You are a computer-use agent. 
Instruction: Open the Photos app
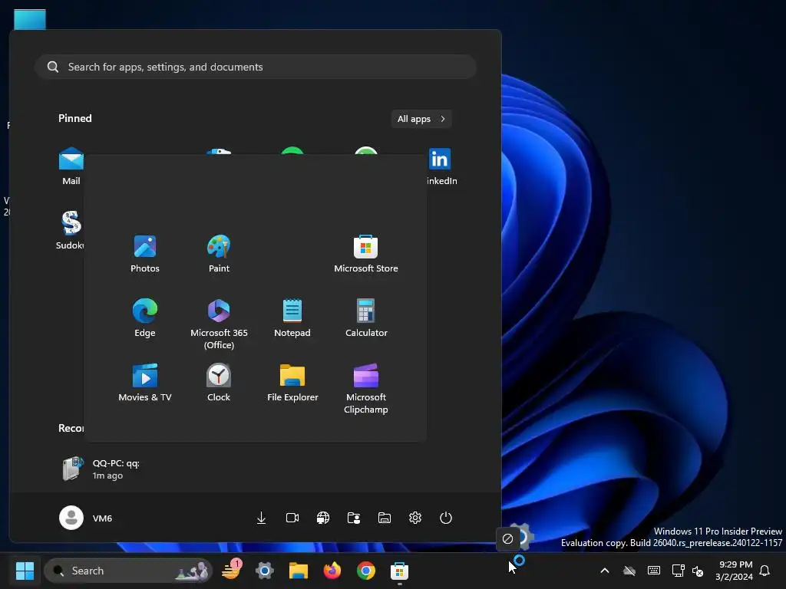(x=145, y=254)
